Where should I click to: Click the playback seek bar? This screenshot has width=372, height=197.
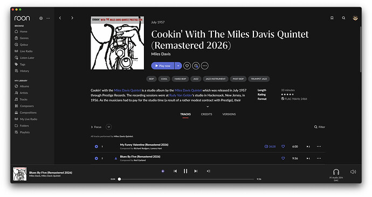coord(187,179)
